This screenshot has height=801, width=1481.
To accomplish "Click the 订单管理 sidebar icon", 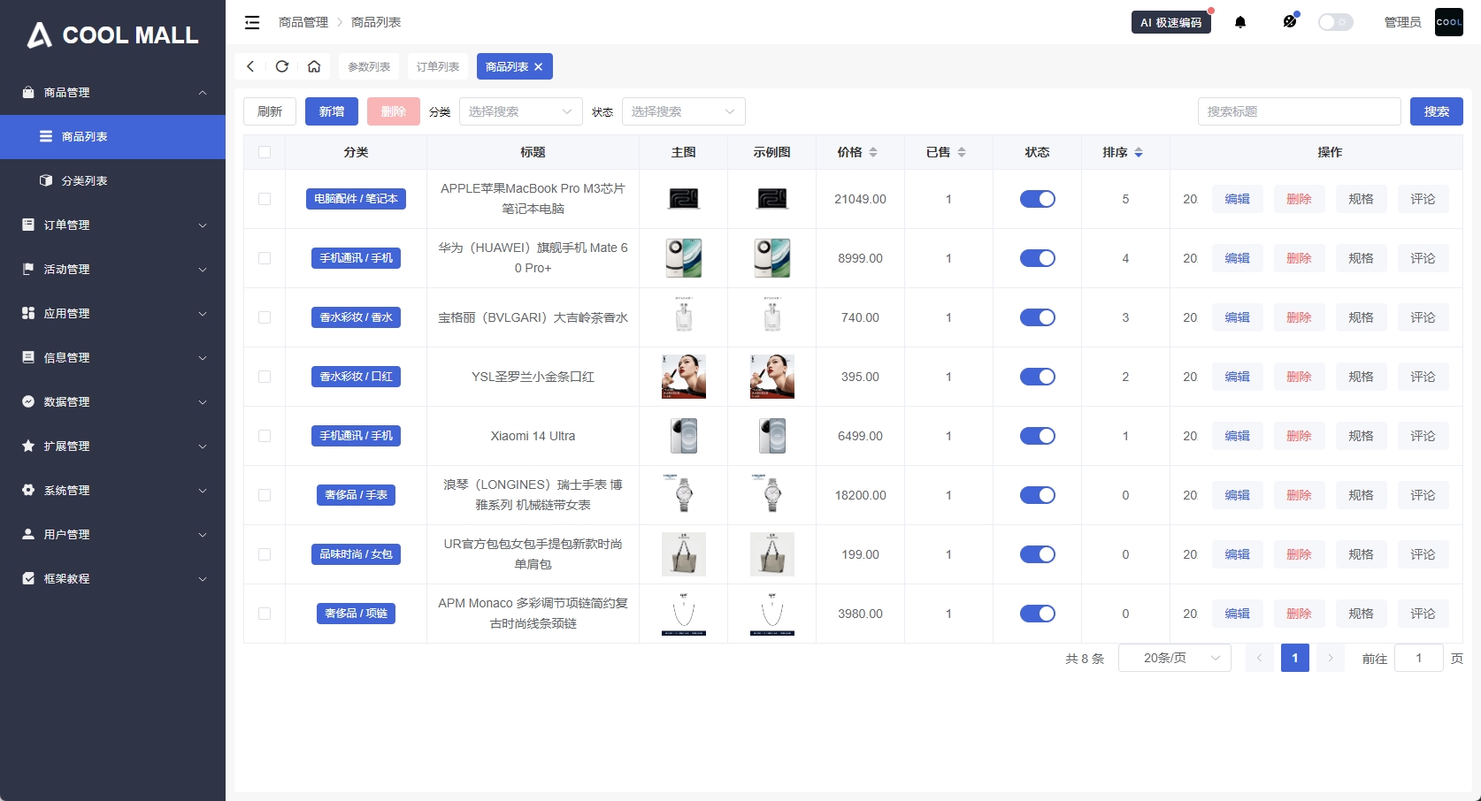I will coord(28,225).
